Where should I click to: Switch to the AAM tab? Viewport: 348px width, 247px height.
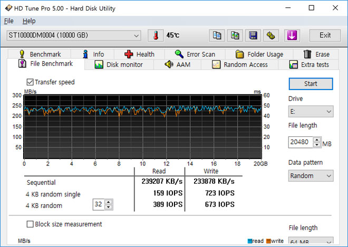click(177, 65)
